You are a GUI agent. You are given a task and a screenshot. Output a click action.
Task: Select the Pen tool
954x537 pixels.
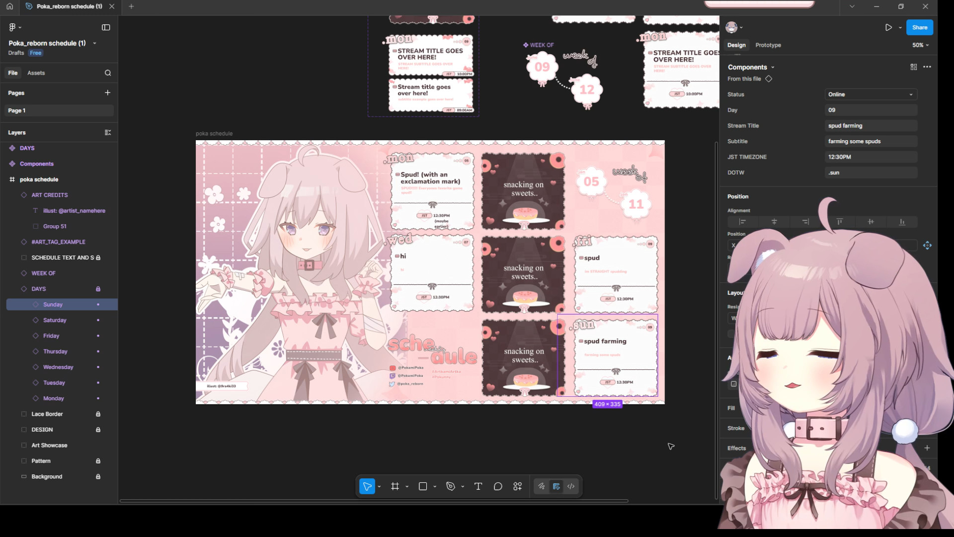pos(451,486)
